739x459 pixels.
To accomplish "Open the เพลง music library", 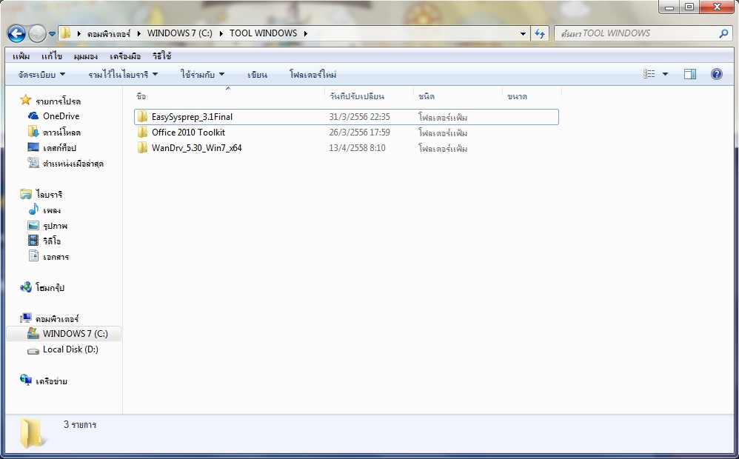I will pos(52,210).
